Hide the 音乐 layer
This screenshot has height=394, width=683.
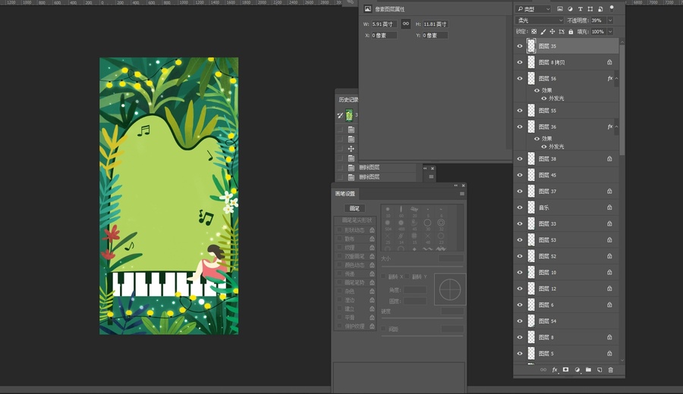pyautogui.click(x=519, y=208)
